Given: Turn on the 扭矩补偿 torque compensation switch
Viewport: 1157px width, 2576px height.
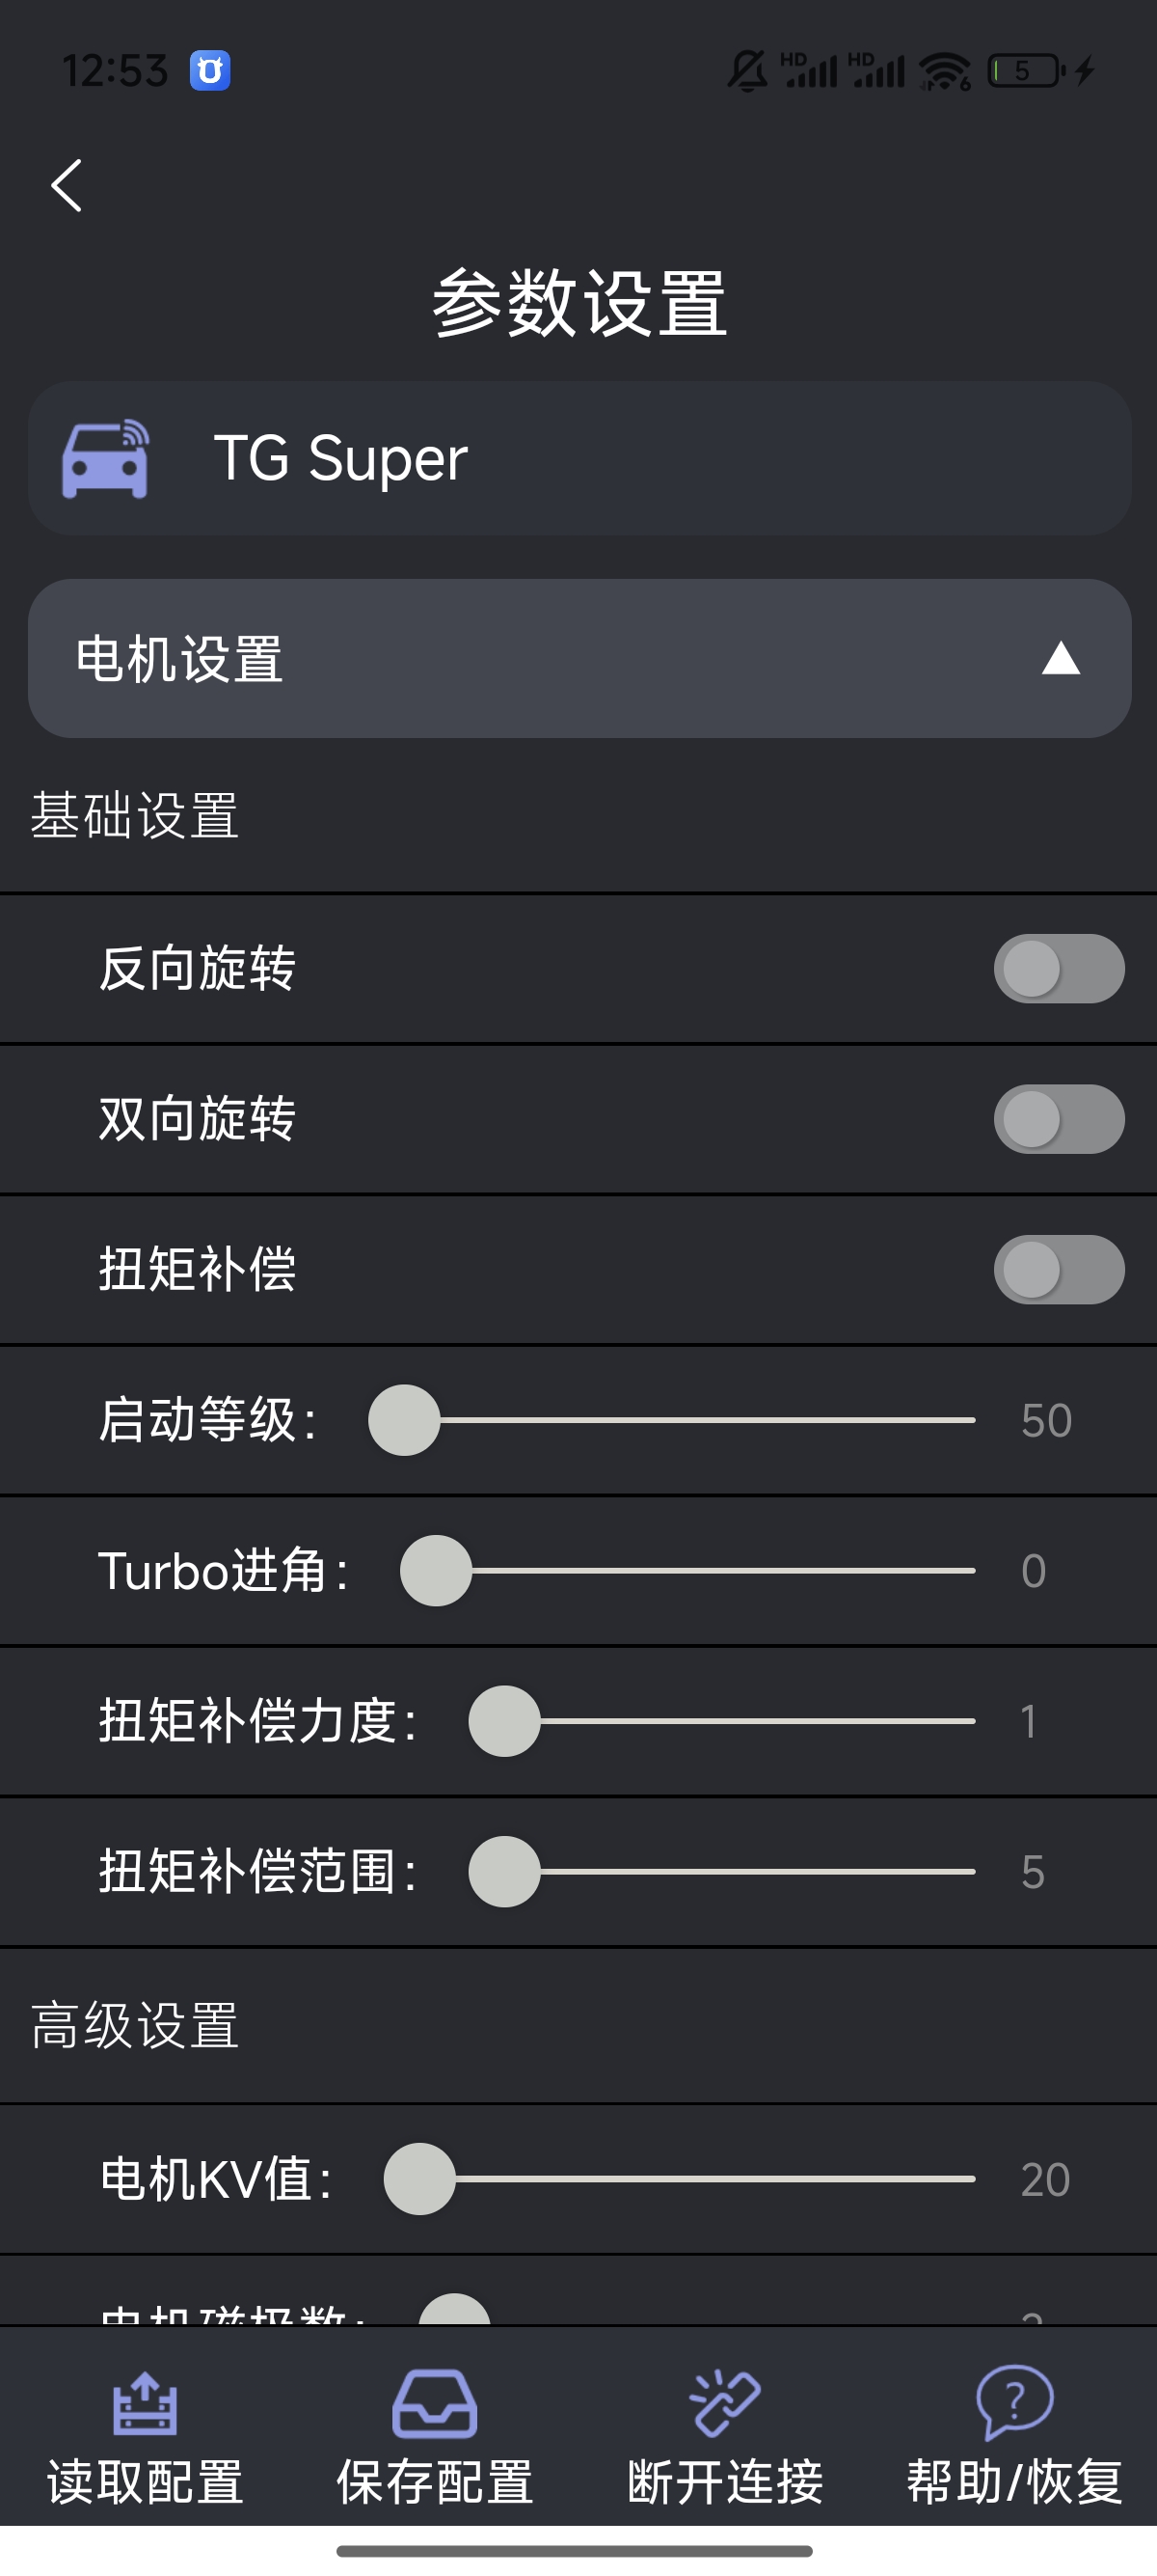Looking at the screenshot, I should (1058, 1270).
